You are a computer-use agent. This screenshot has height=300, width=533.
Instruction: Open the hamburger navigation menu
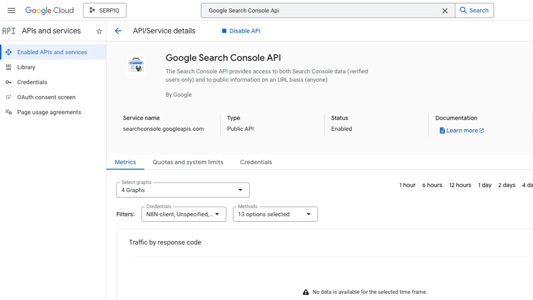[11, 10]
